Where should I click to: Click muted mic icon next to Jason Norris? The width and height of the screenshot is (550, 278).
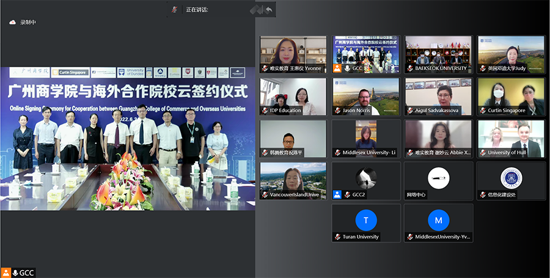point(337,111)
